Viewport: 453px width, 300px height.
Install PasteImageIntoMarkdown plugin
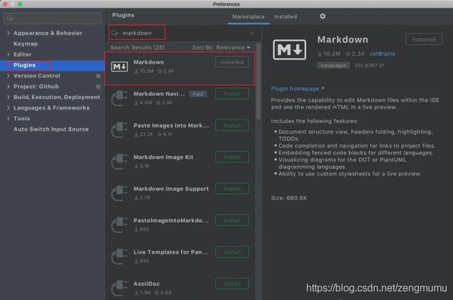point(232,221)
